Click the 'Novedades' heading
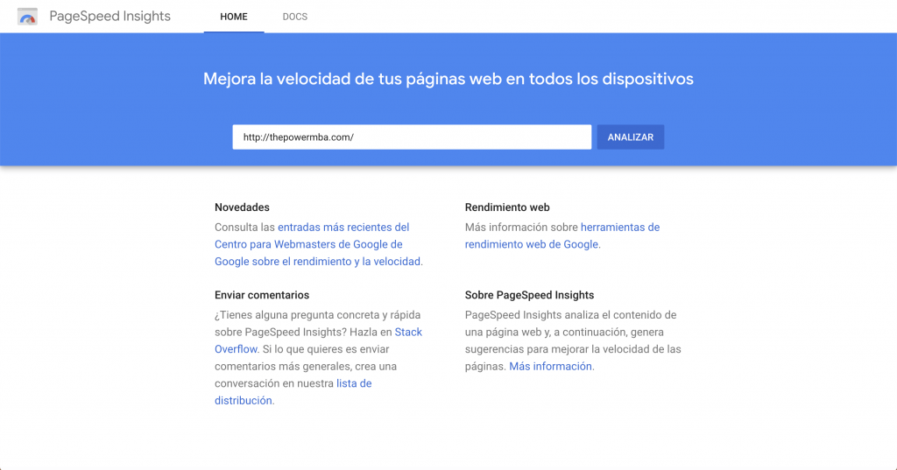Image resolution: width=897 pixels, height=470 pixels. pyautogui.click(x=242, y=207)
